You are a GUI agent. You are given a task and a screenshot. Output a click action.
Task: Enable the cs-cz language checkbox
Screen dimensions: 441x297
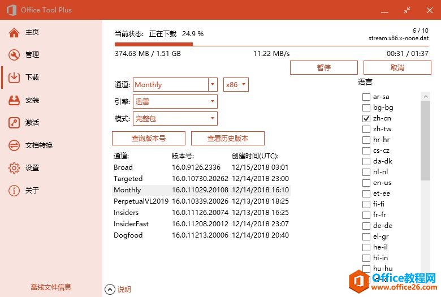click(366, 150)
